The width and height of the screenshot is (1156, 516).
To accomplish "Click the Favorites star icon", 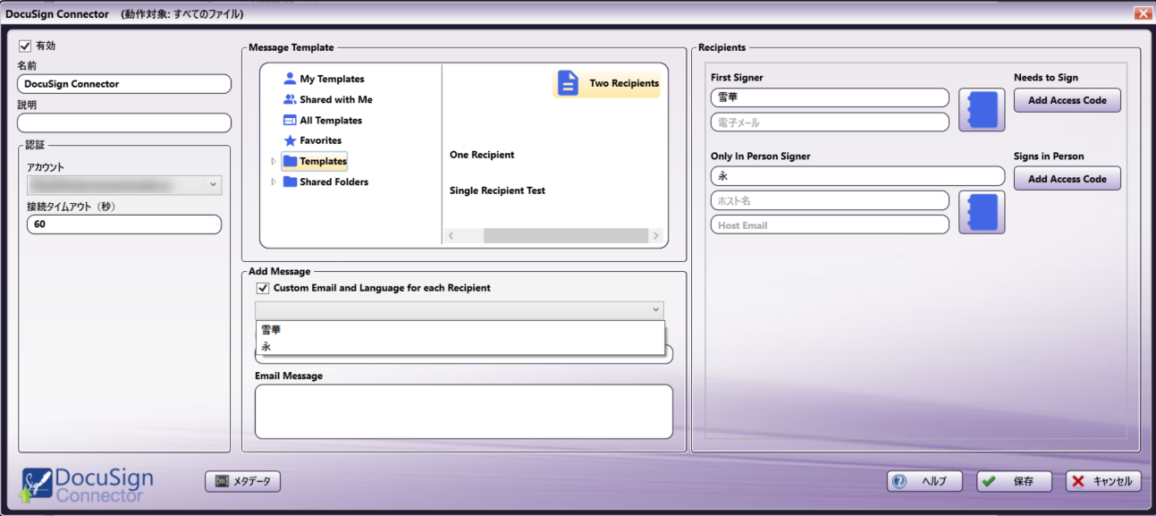I will pos(290,140).
